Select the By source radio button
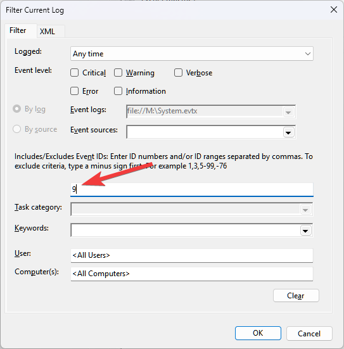Screen dimensions: 344x349 (x=16, y=129)
